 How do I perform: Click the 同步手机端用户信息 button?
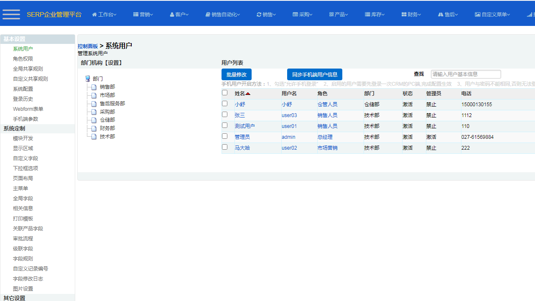[x=315, y=74]
